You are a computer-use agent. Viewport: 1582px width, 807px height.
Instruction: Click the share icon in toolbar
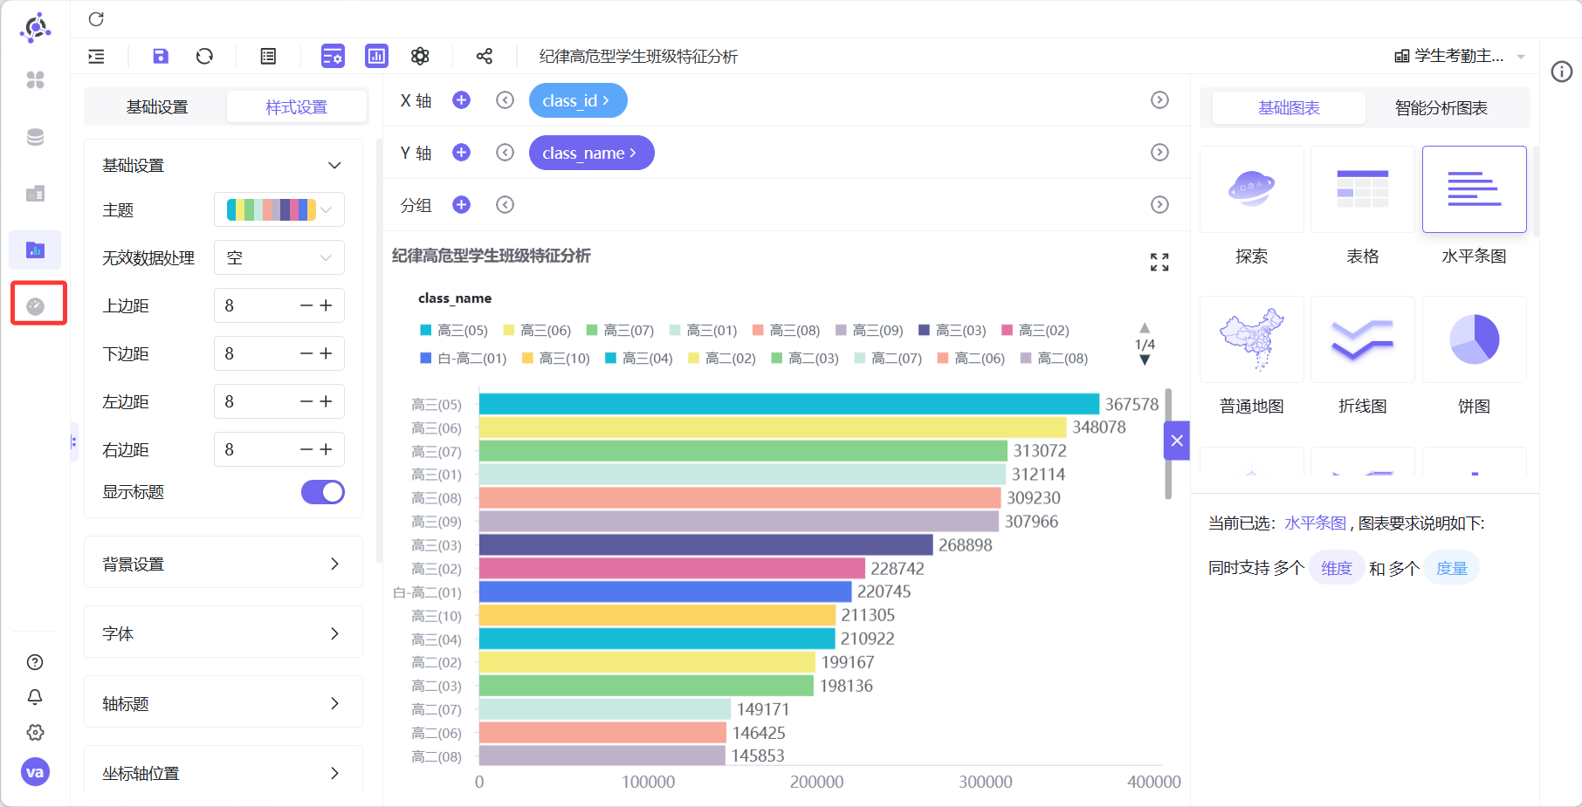485,57
